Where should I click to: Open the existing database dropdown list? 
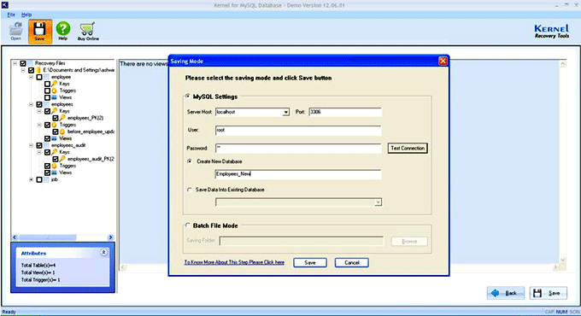click(x=378, y=202)
